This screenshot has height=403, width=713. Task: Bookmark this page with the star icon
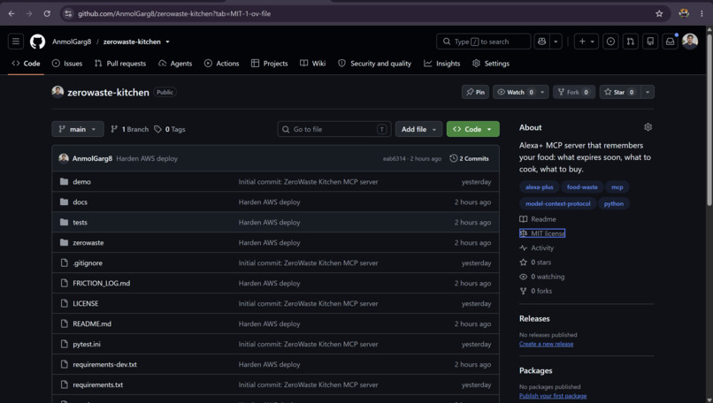659,13
